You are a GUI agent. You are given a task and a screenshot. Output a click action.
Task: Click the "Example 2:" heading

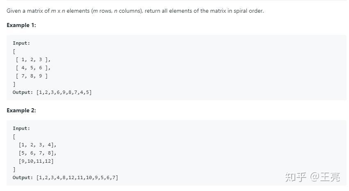pyautogui.click(x=21, y=111)
